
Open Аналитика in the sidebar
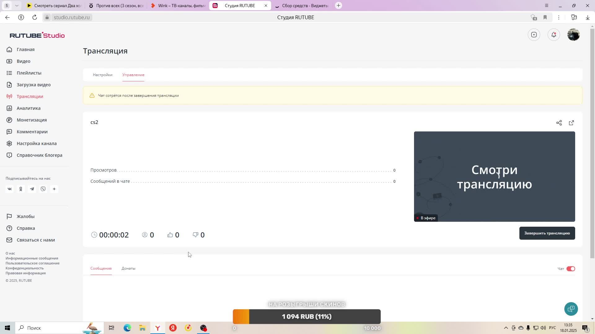click(x=29, y=108)
